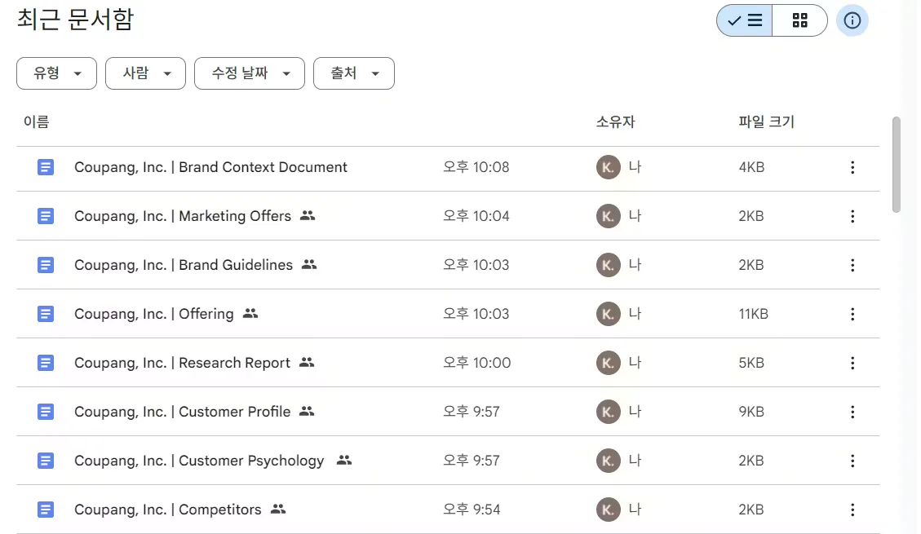Select 'Coupang, Inc. | Brand Context Document' file name

click(x=210, y=167)
